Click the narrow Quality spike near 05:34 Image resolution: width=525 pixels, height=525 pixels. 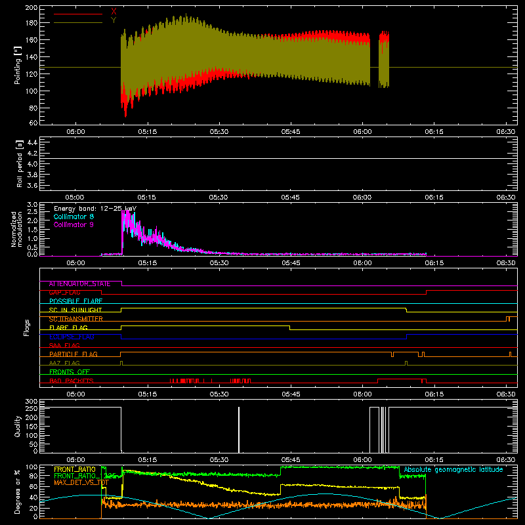click(x=239, y=430)
